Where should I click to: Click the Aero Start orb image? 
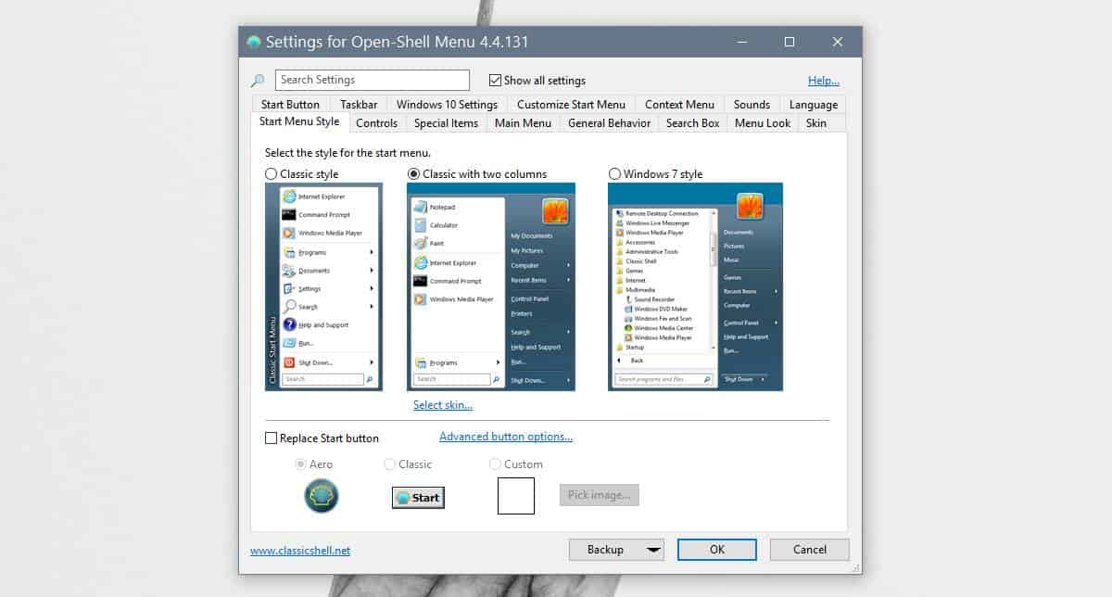click(x=322, y=496)
